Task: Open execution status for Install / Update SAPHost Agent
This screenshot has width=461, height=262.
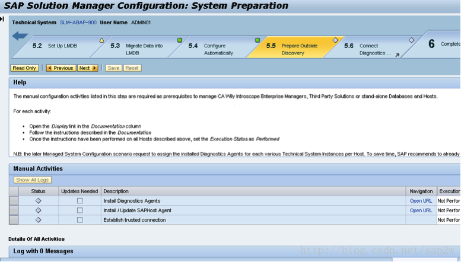Action: 449,210
